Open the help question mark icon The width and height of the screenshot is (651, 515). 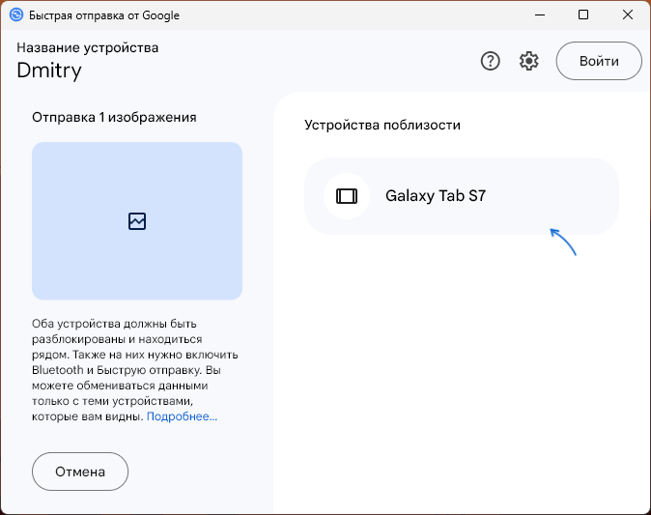pos(491,61)
